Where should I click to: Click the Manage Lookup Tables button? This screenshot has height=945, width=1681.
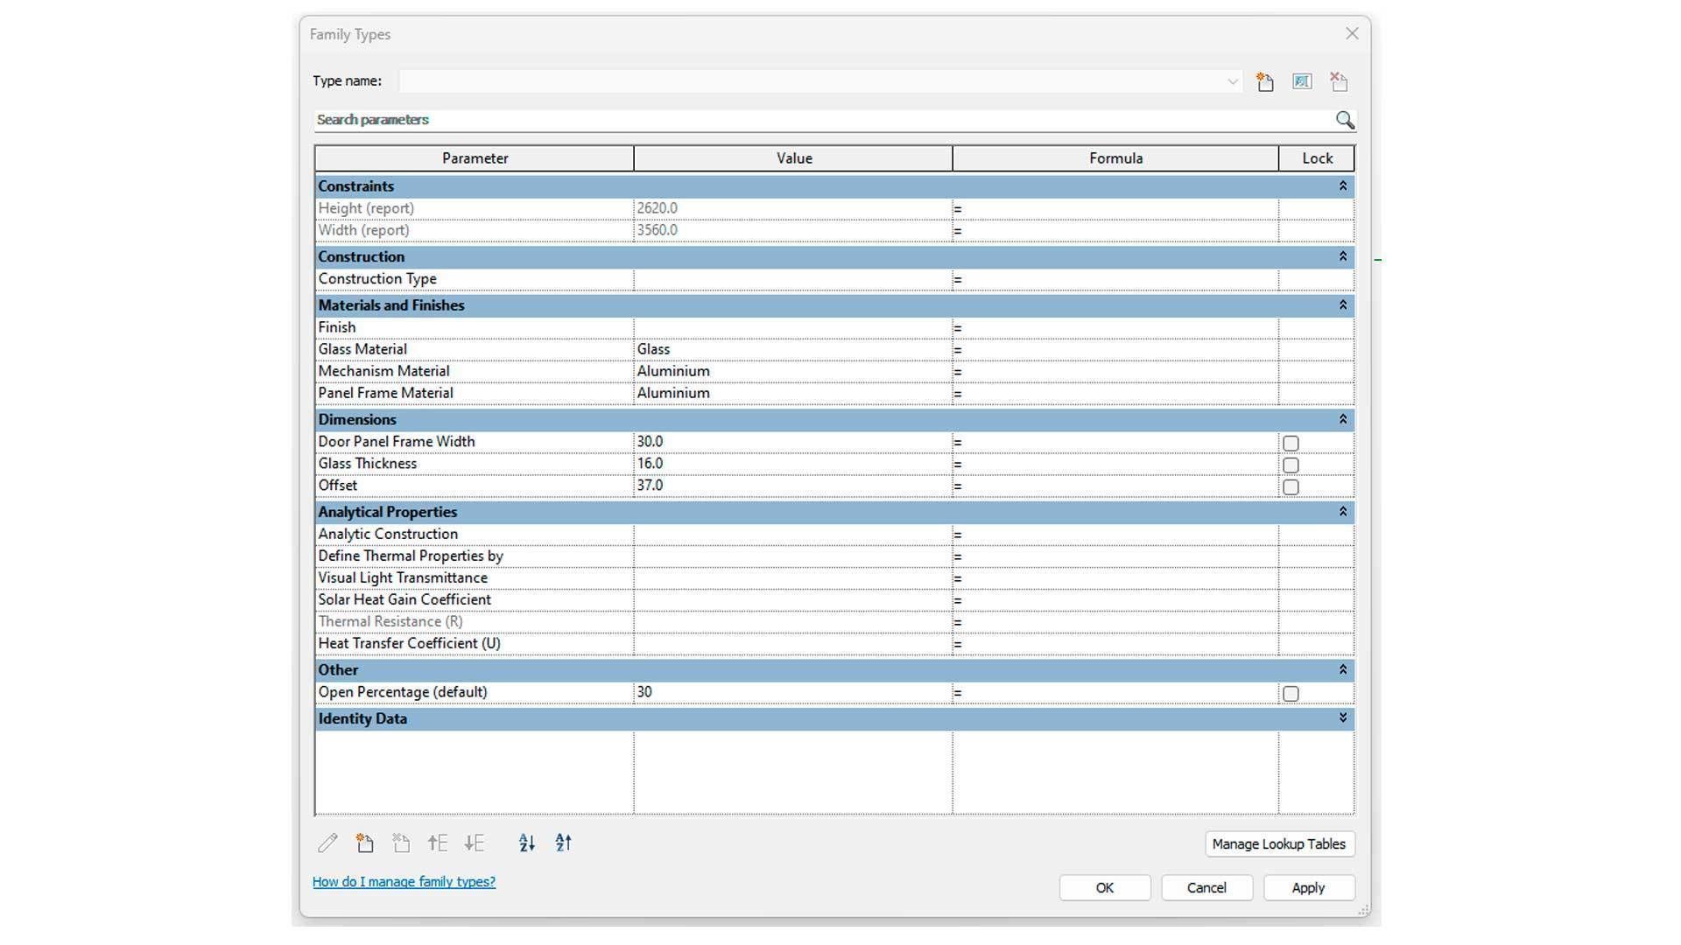click(x=1278, y=844)
